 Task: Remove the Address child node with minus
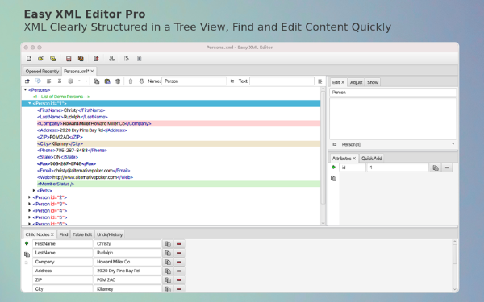coord(179,271)
